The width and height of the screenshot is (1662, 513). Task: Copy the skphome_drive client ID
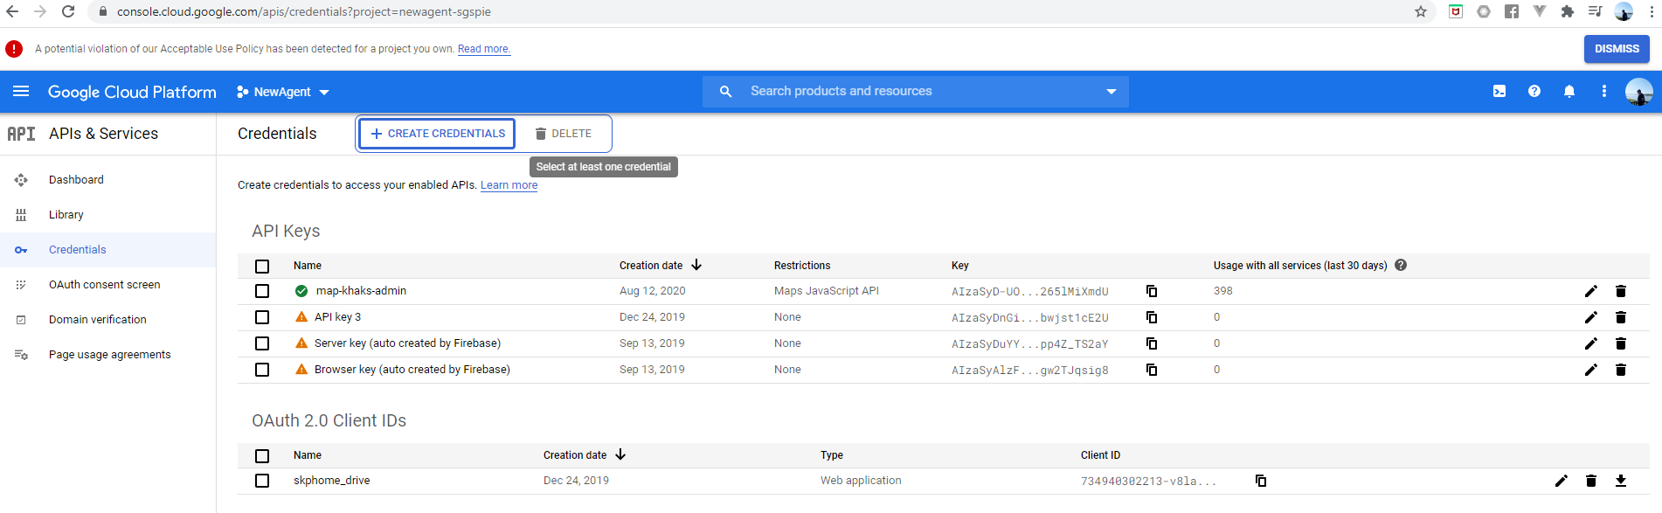point(1261,481)
